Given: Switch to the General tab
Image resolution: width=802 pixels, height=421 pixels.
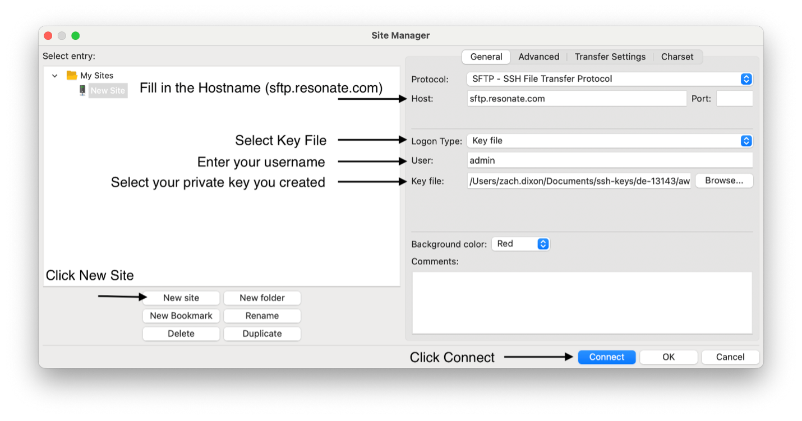Looking at the screenshot, I should point(486,57).
